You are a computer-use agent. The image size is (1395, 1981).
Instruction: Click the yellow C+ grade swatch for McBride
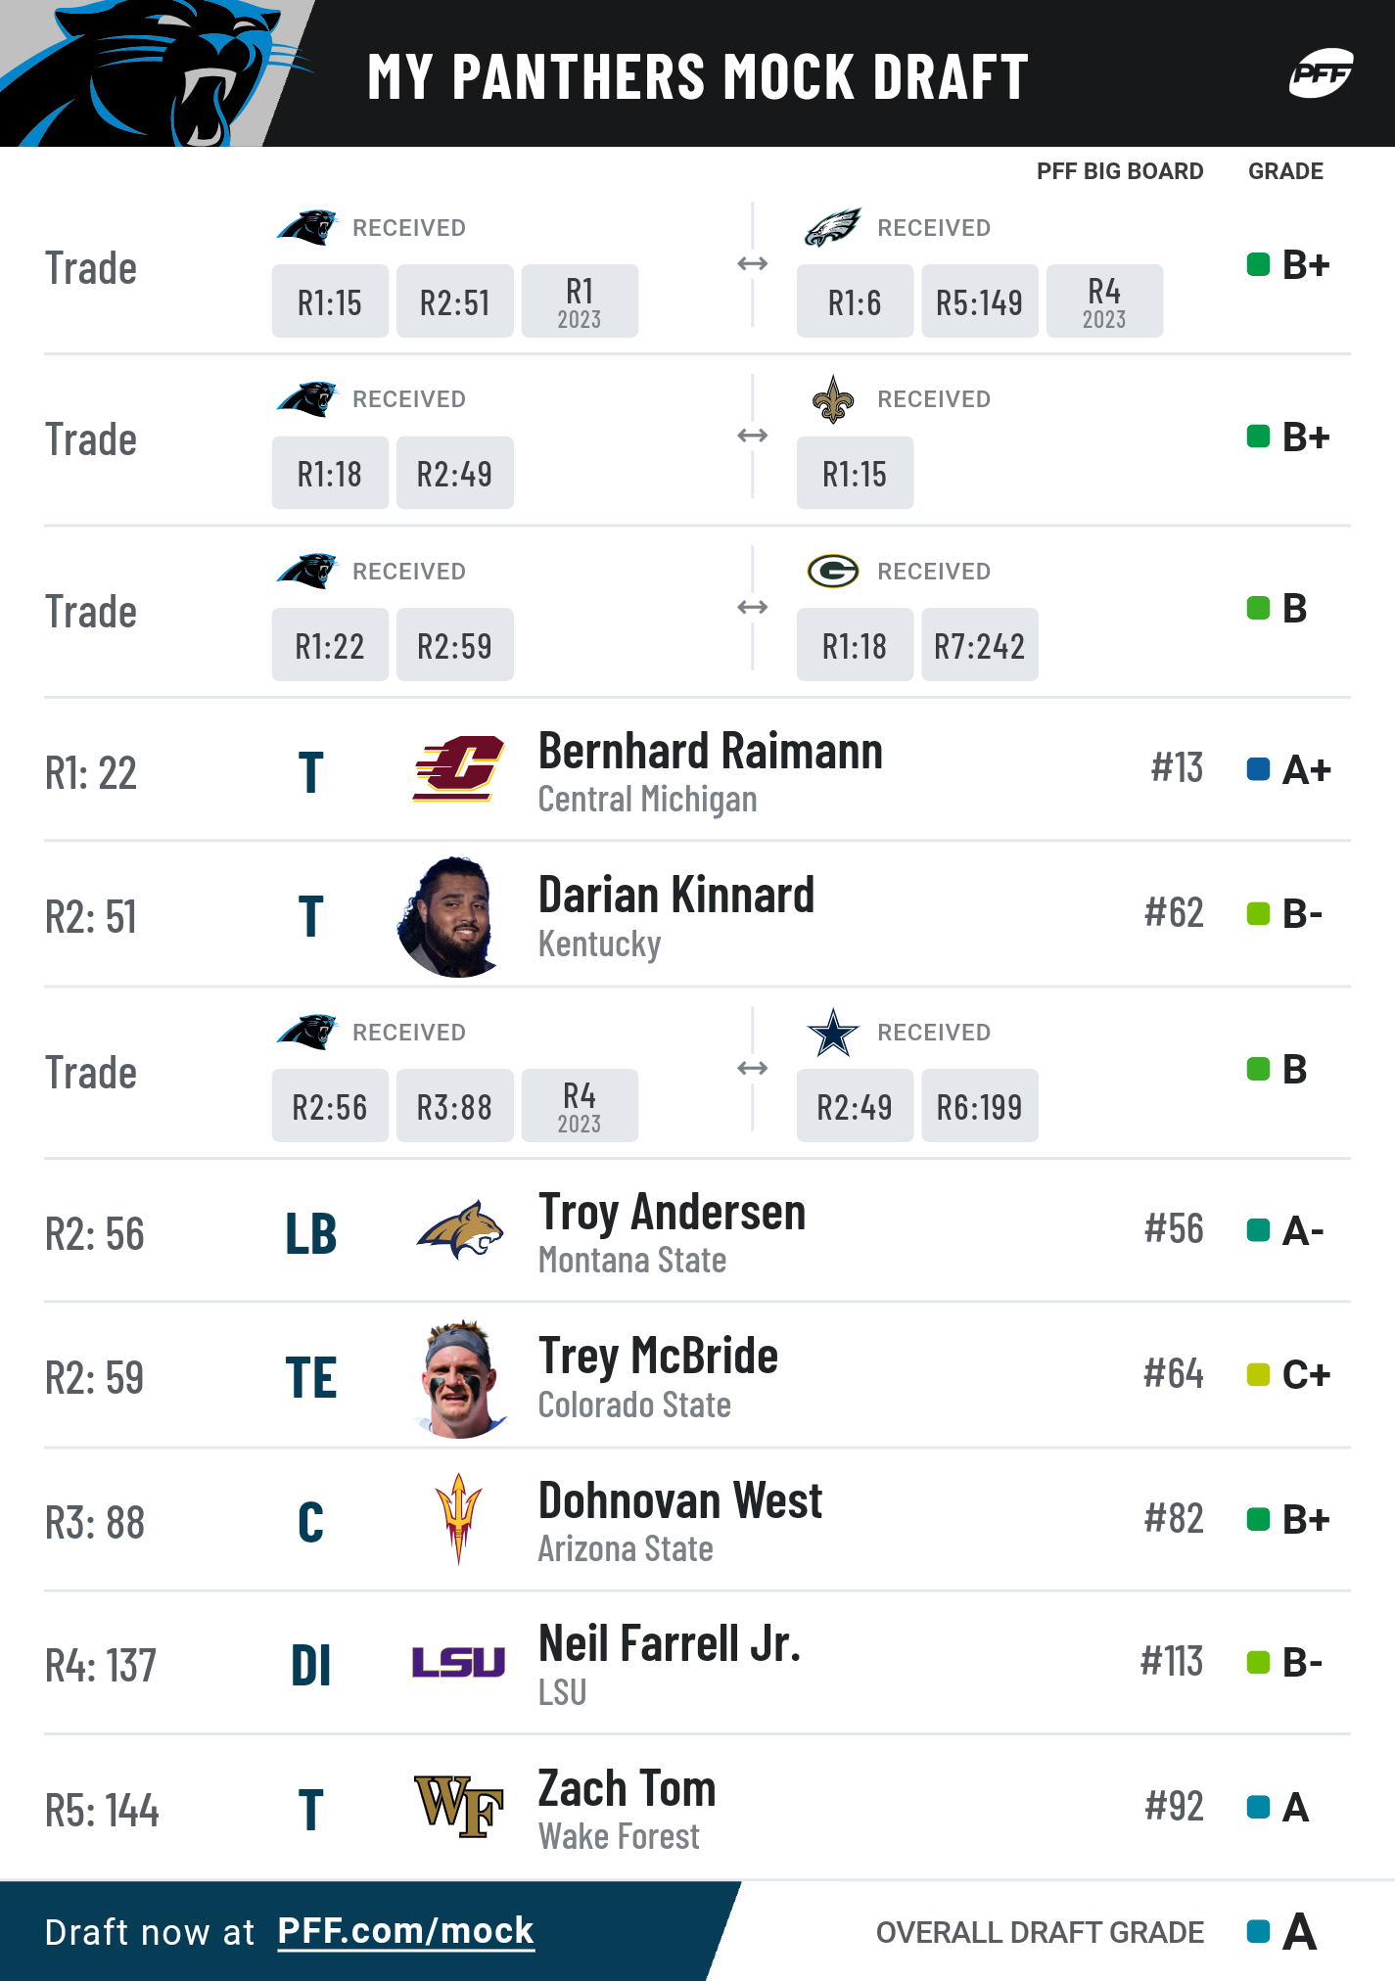pyautogui.click(x=1258, y=1374)
